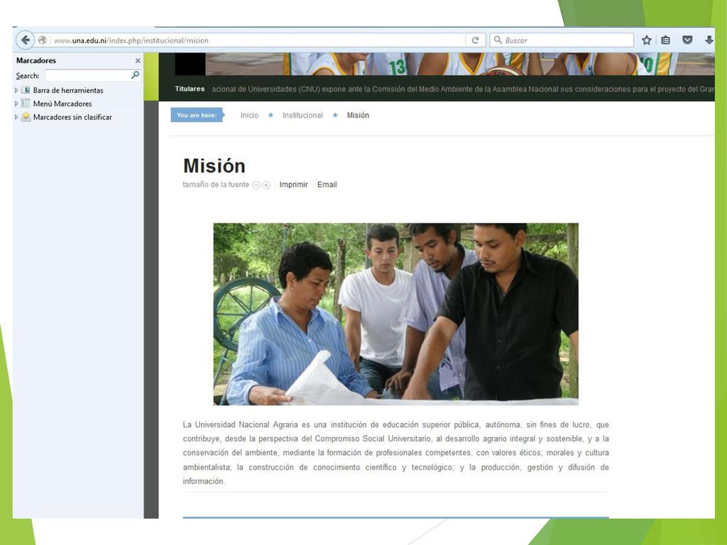Image resolution: width=727 pixels, height=545 pixels.
Task: Close the Marcadores sidebar
Action: (138, 61)
